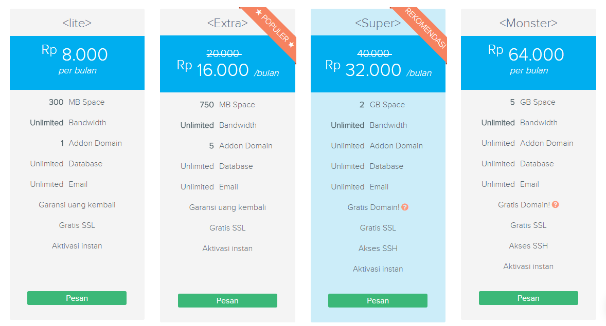The width and height of the screenshot is (606, 326).
Task: Click 750 MB Space in the Extra plan
Action: [227, 105]
